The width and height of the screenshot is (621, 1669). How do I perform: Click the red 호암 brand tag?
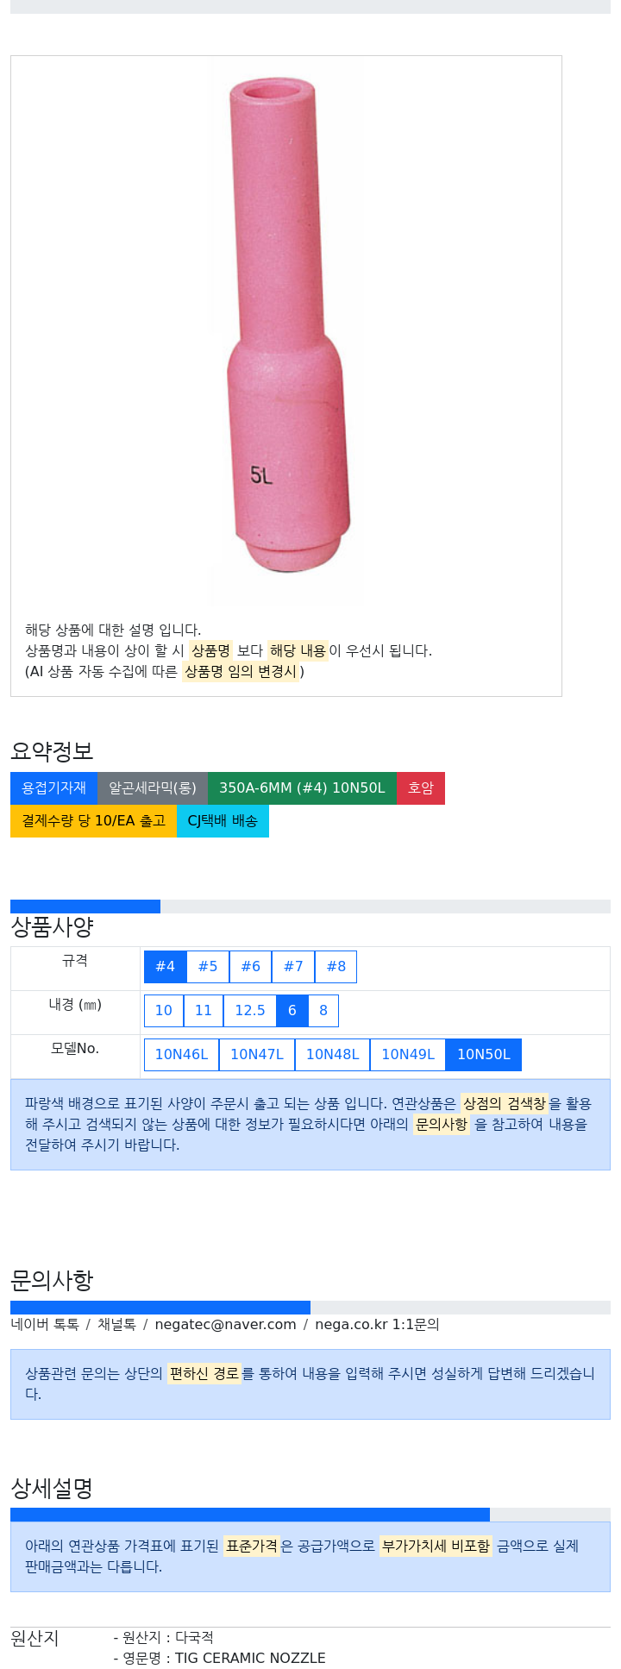point(421,788)
